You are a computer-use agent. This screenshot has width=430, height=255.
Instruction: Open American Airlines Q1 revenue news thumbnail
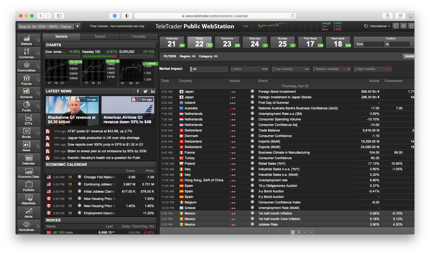(x=128, y=111)
